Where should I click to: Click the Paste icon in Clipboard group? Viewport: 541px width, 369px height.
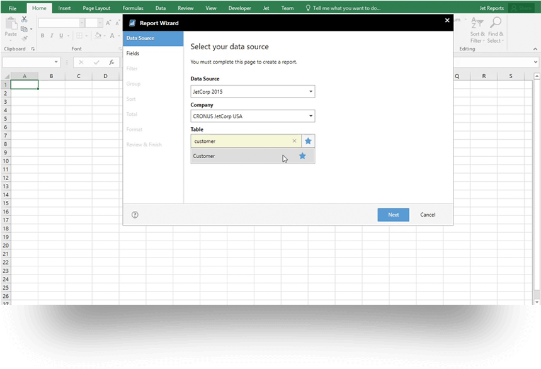11,23
